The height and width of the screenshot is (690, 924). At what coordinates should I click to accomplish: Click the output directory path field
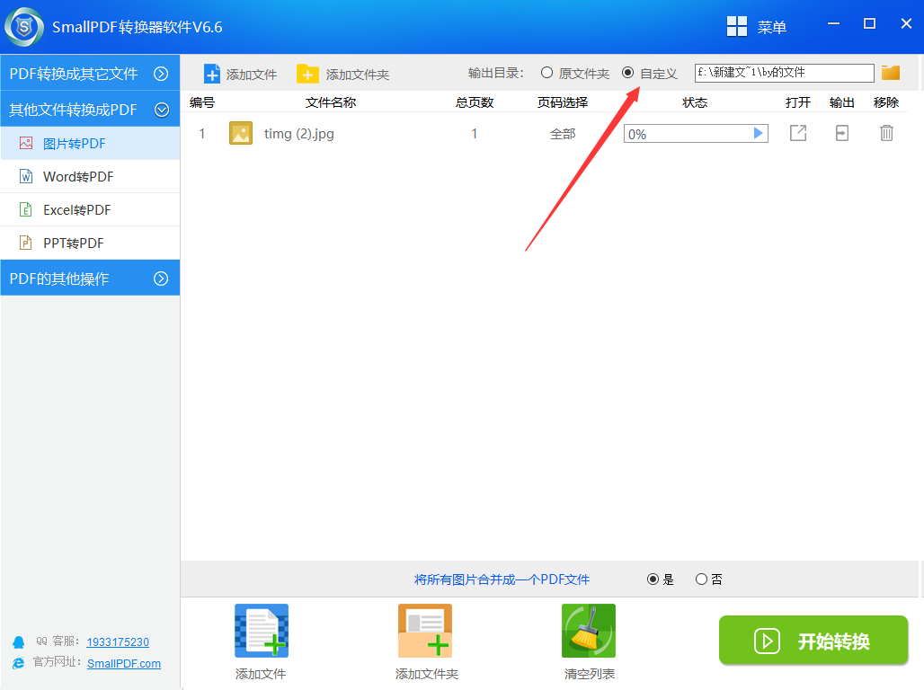point(784,73)
